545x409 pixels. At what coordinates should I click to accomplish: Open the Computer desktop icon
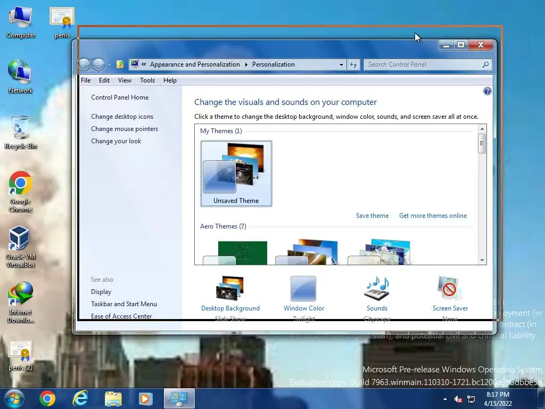click(21, 22)
